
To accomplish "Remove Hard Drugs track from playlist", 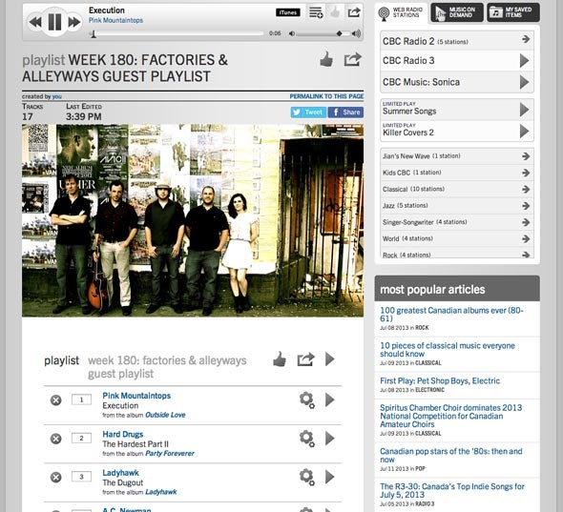I will click(55, 439).
